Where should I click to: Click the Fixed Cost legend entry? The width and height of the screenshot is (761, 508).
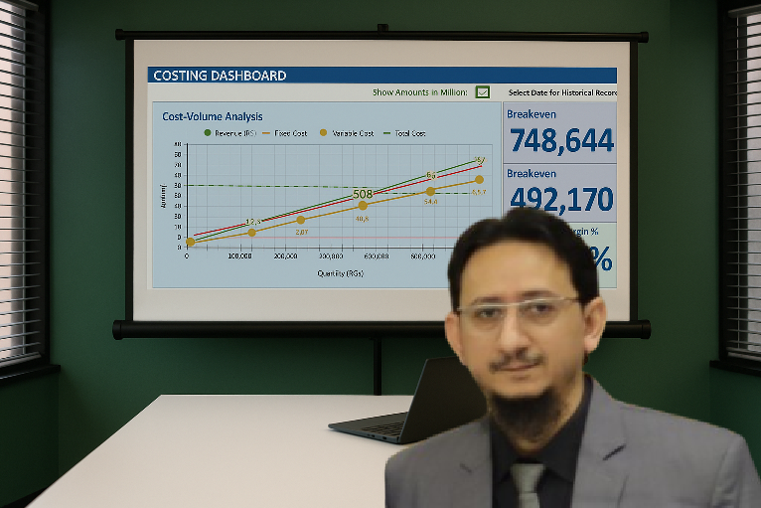284,132
